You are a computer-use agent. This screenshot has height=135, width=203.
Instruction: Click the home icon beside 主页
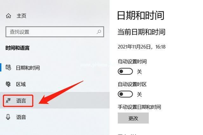coord(9,16)
